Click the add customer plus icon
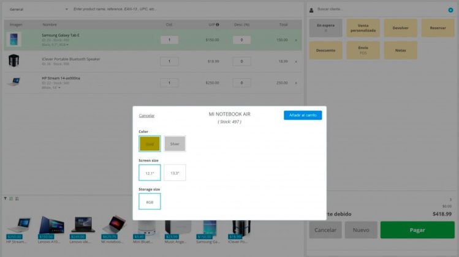Viewport: 459px width, 257px height. (450, 10)
